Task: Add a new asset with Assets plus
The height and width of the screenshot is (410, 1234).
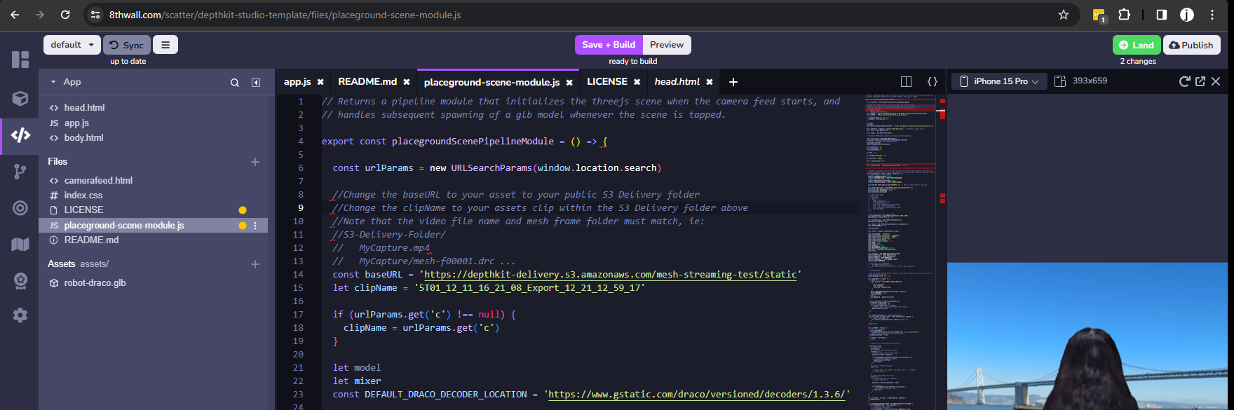Action: point(255,264)
